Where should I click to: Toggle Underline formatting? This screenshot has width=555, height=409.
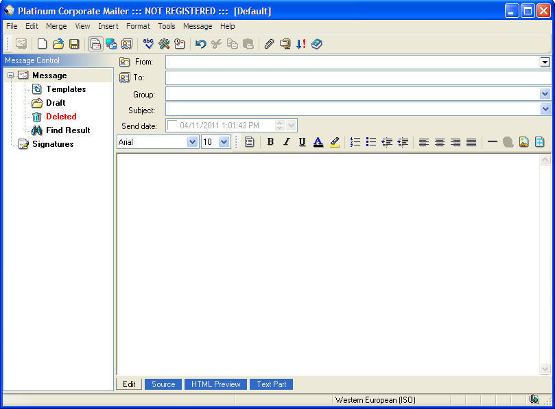click(x=302, y=142)
